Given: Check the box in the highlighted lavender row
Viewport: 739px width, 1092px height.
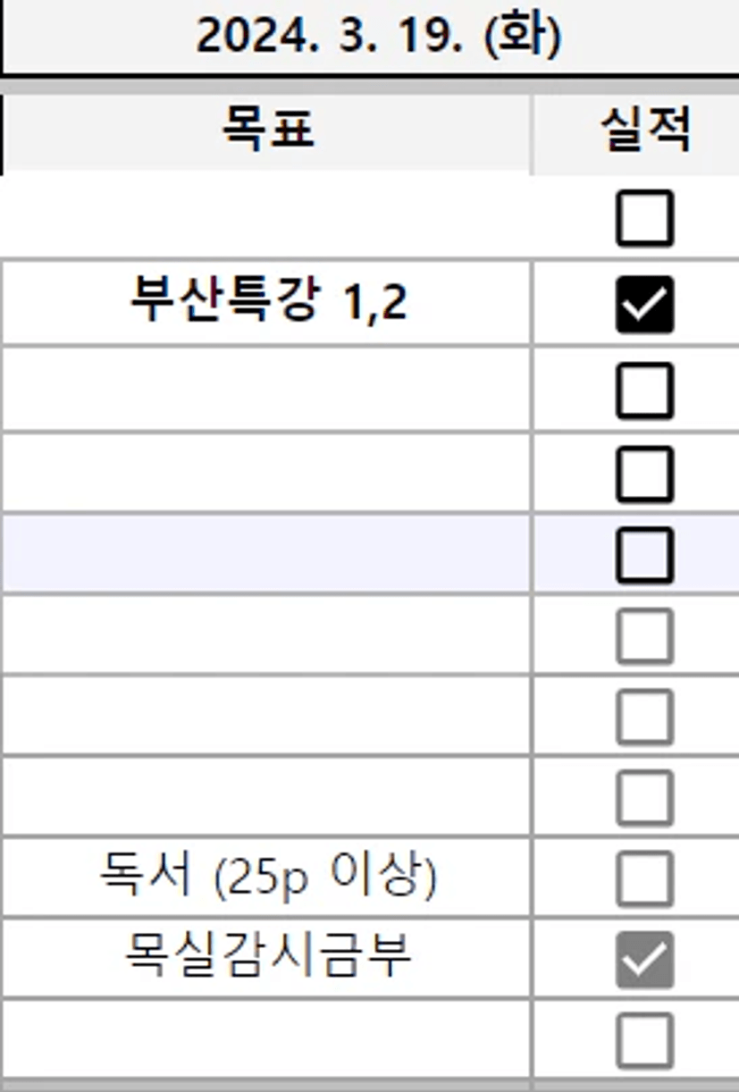Looking at the screenshot, I should click(x=644, y=555).
